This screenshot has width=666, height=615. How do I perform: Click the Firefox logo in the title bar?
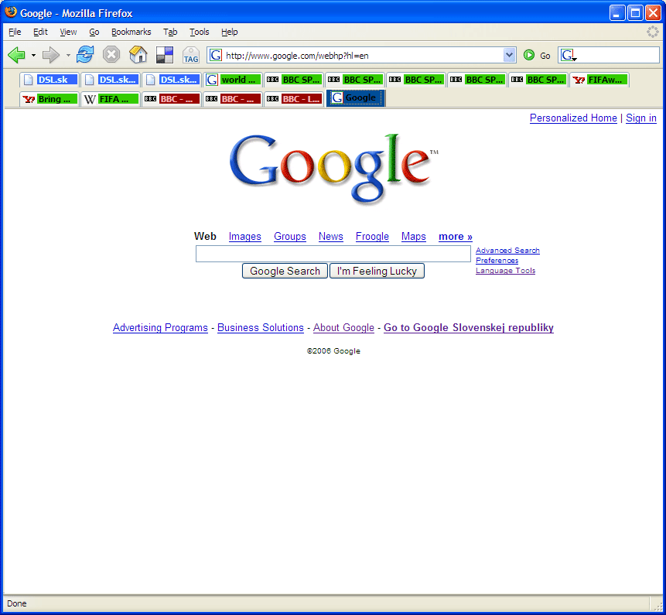coord(11,12)
